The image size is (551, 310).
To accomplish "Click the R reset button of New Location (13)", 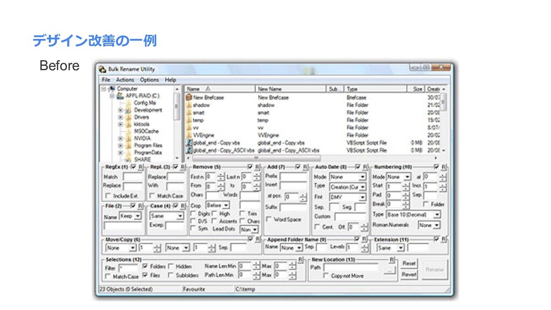I will pyautogui.click(x=392, y=260).
